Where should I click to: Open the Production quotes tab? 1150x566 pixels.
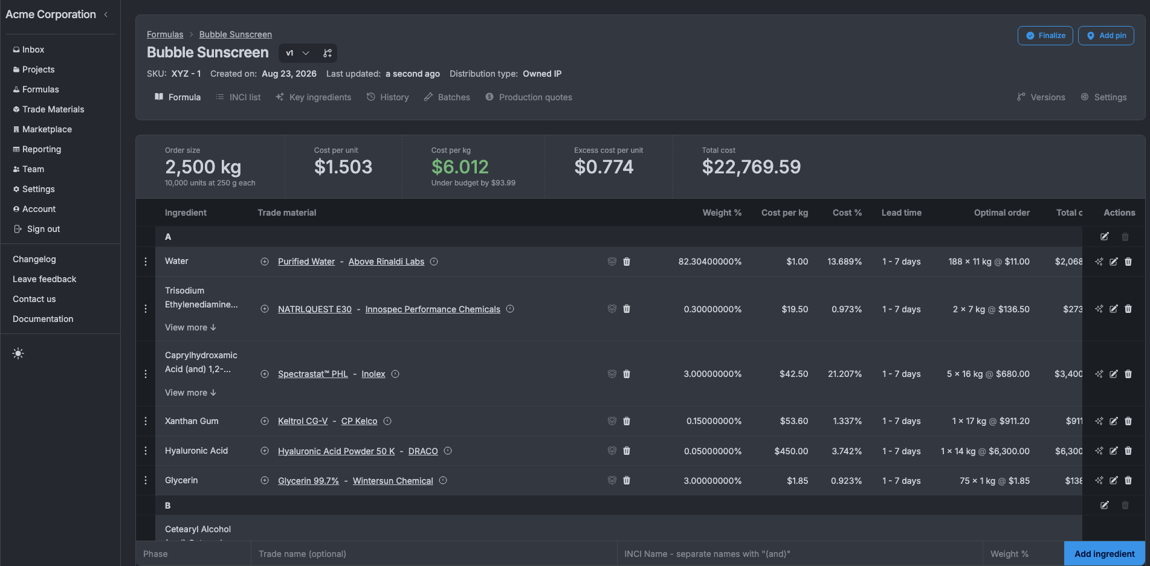coord(528,97)
